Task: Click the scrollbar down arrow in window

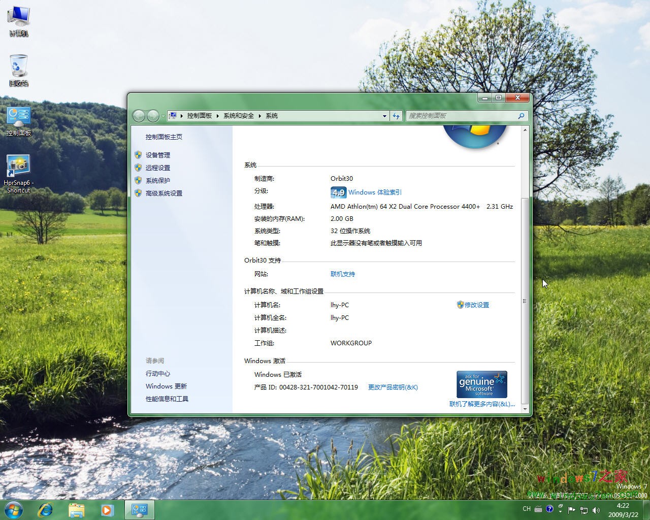Action: [525, 409]
